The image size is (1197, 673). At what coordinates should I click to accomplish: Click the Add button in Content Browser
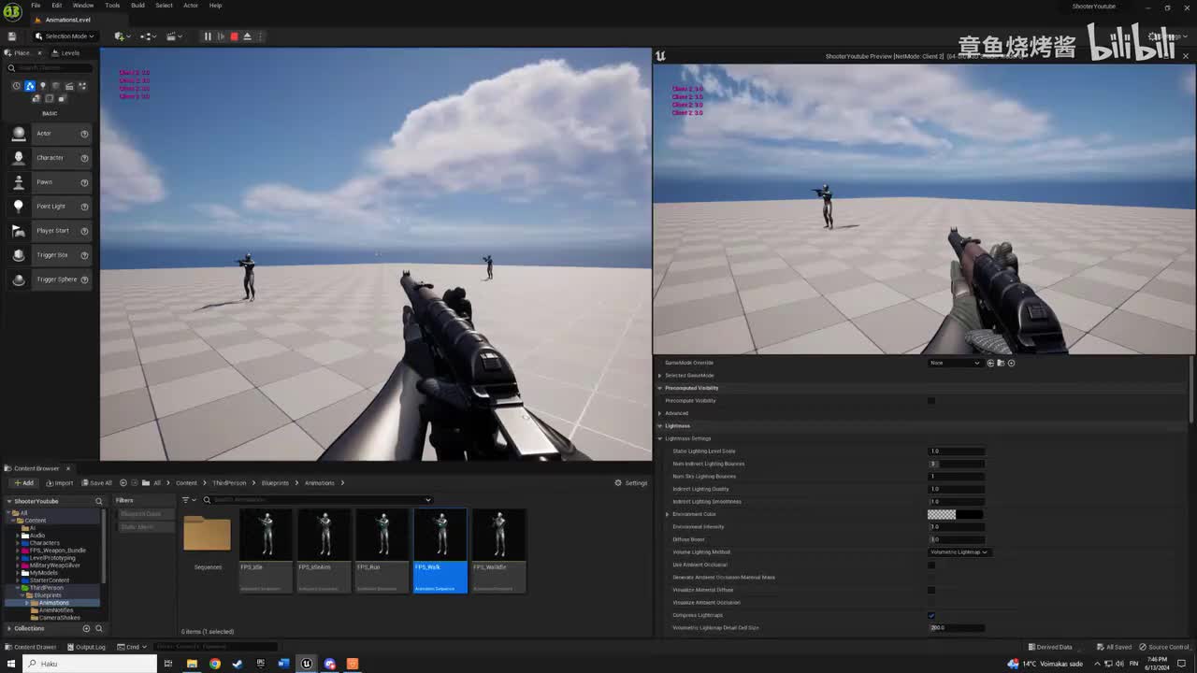point(23,483)
